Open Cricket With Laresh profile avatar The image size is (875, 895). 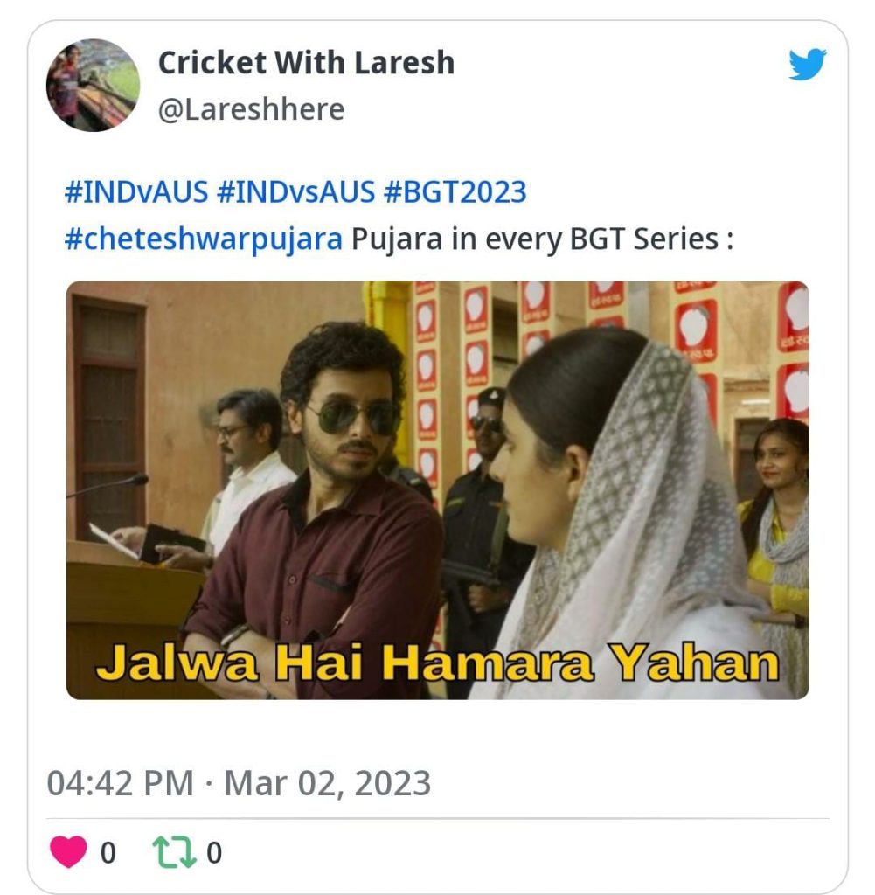pos(93,85)
